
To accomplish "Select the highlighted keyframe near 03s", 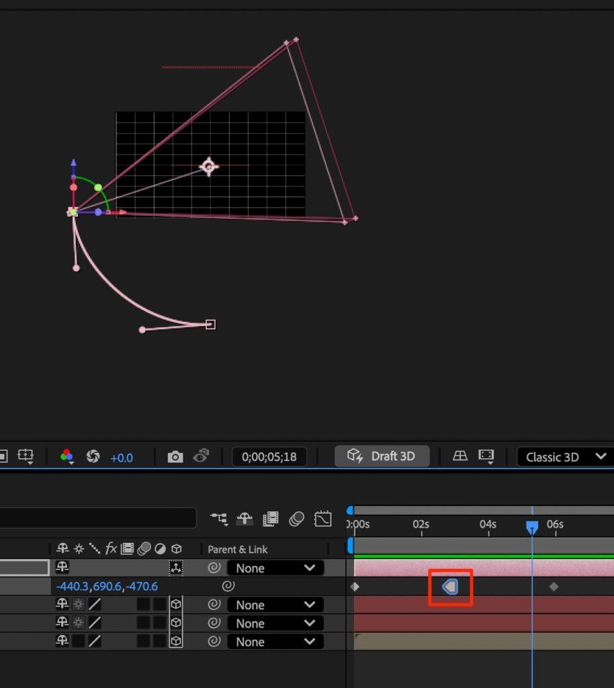I will 450,587.
